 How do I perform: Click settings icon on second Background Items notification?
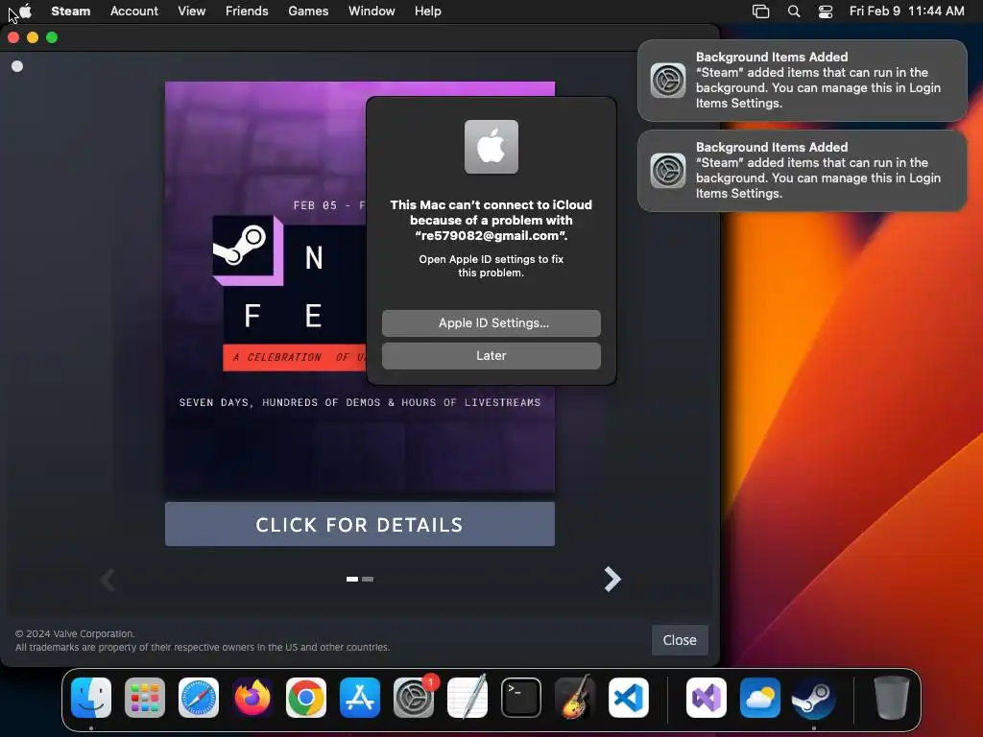coord(668,171)
